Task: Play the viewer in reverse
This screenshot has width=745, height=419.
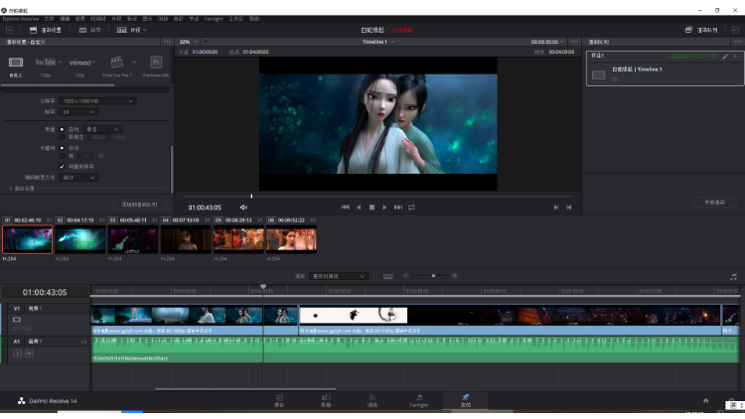Action: (359, 208)
